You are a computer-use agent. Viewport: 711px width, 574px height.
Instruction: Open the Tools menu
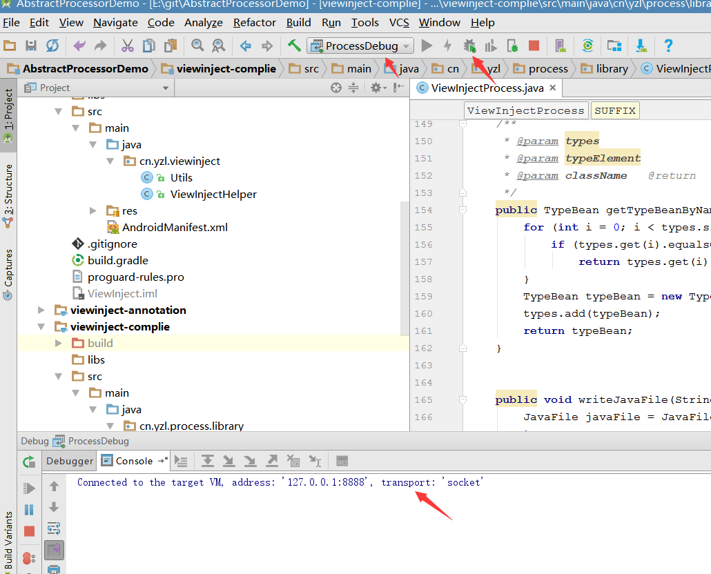365,23
